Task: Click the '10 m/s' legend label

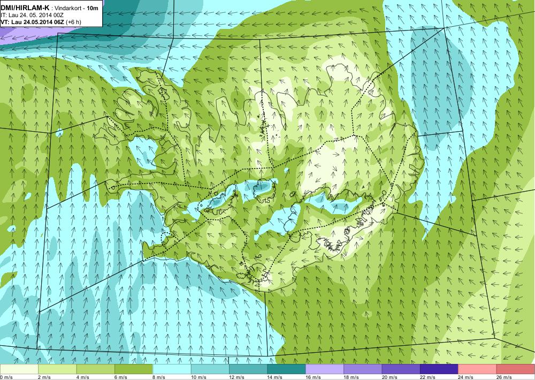Action: click(x=198, y=377)
